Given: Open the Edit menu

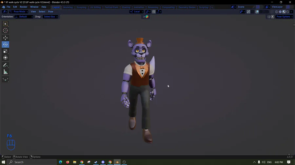Looking at the screenshot, I should tap(15, 7).
